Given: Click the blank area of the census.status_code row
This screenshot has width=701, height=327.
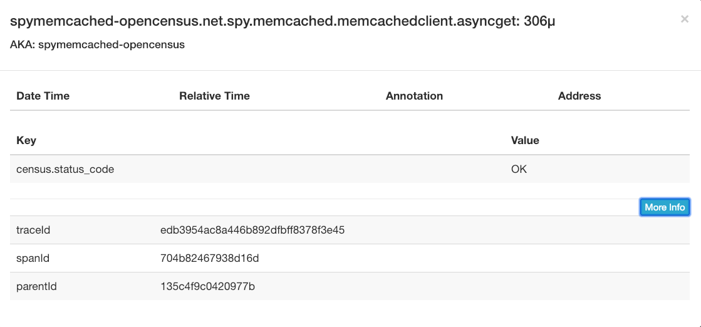Looking at the screenshot, I should click(x=313, y=170).
